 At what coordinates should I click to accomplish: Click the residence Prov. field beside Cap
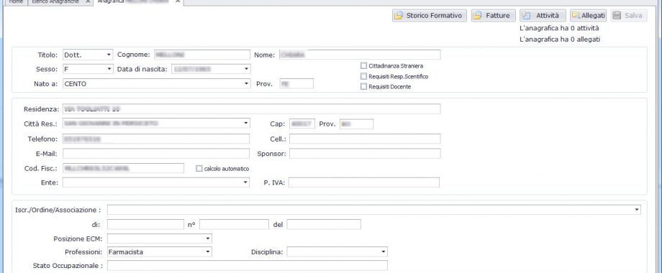356,124
